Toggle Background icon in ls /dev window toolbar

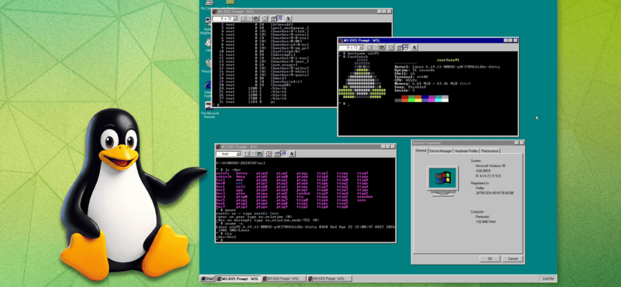tap(284, 154)
